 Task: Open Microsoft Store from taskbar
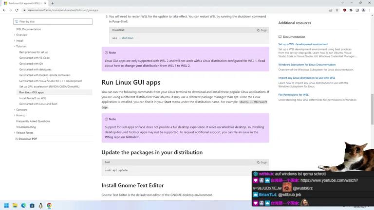pyautogui.click(x=32, y=206)
